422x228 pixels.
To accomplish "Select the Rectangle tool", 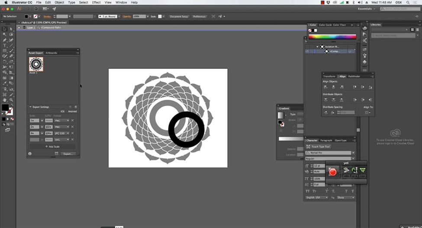I will coord(5,51).
